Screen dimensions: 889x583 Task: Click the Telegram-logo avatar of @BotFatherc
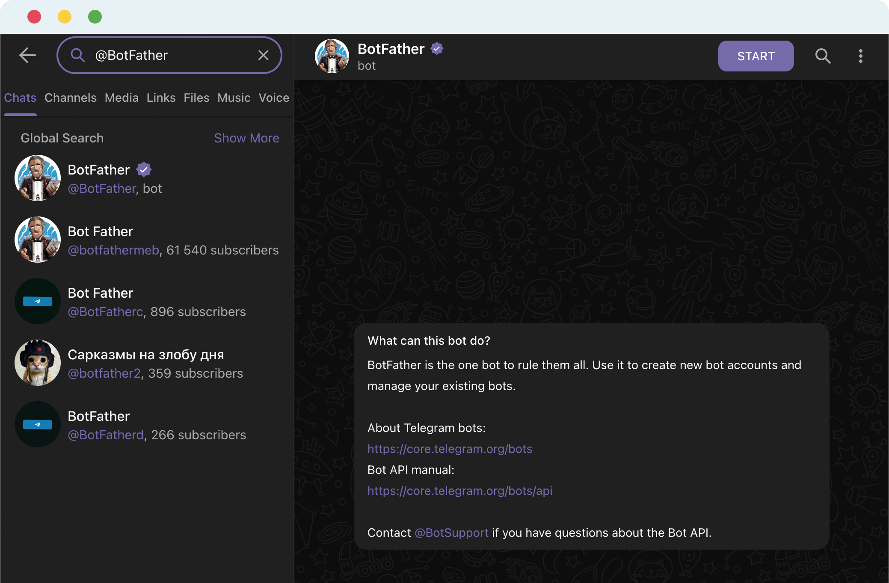click(38, 301)
